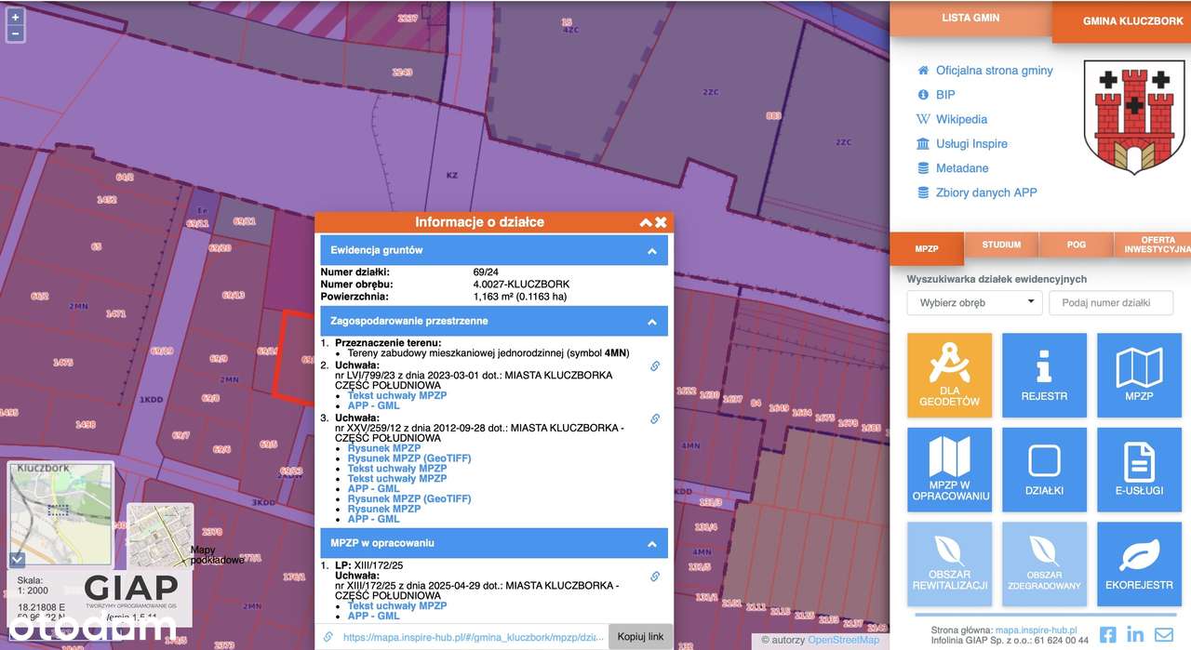Open the DZIAŁKI tile
The width and height of the screenshot is (1191, 650).
[1044, 470]
